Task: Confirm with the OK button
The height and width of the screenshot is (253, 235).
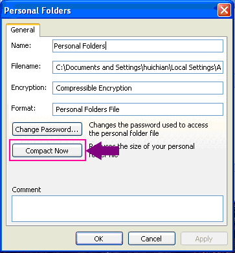Action: (x=99, y=239)
